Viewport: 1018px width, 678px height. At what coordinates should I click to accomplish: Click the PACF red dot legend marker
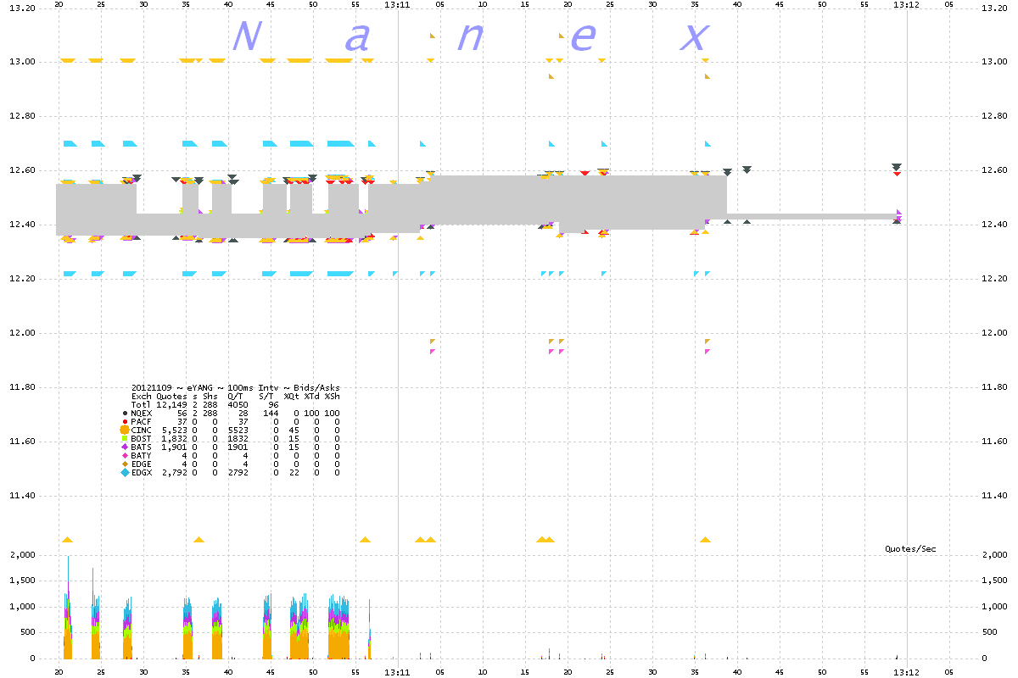[125, 421]
